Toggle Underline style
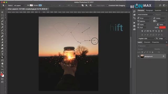This screenshot has height=94, width=168. point(159,31)
